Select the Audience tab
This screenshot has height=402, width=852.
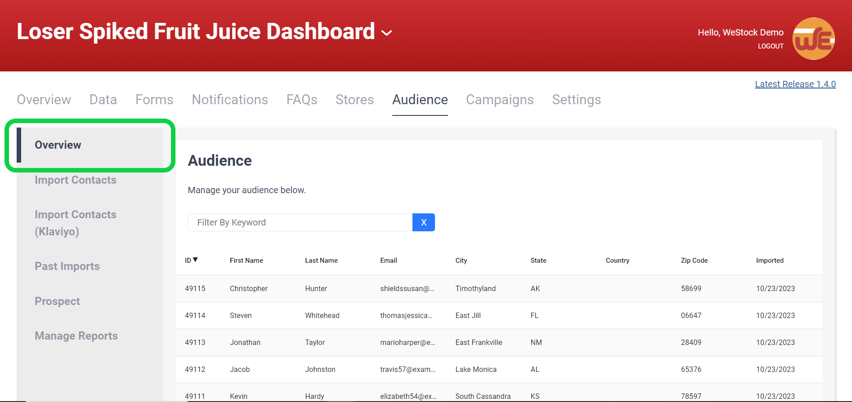[420, 99]
